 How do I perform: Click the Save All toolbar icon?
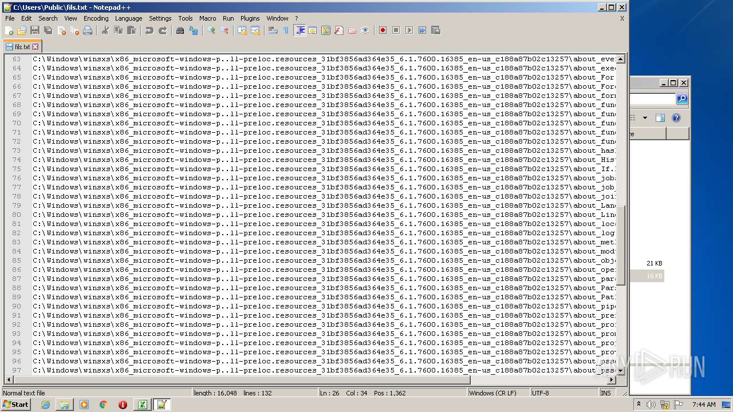(48, 30)
